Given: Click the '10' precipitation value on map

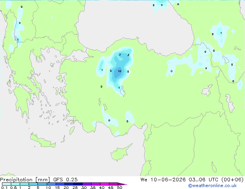Looking at the screenshot, I should pos(119,71).
